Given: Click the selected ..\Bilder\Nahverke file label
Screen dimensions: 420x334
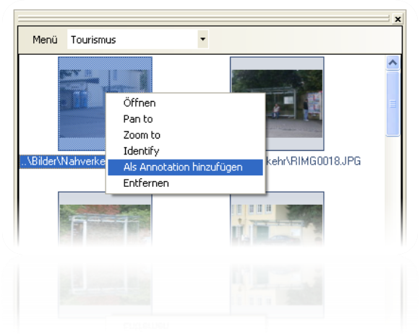Looking at the screenshot, I should pyautogui.click(x=63, y=162).
